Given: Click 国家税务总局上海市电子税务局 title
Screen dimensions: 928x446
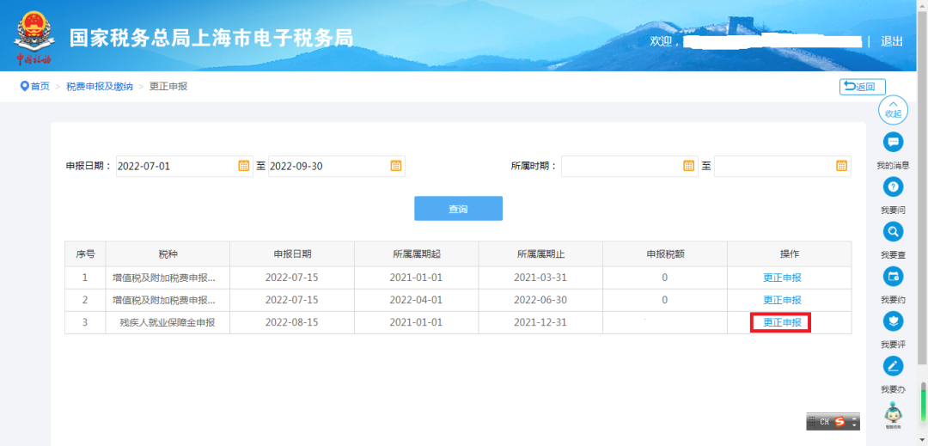Looking at the screenshot, I should point(211,38).
